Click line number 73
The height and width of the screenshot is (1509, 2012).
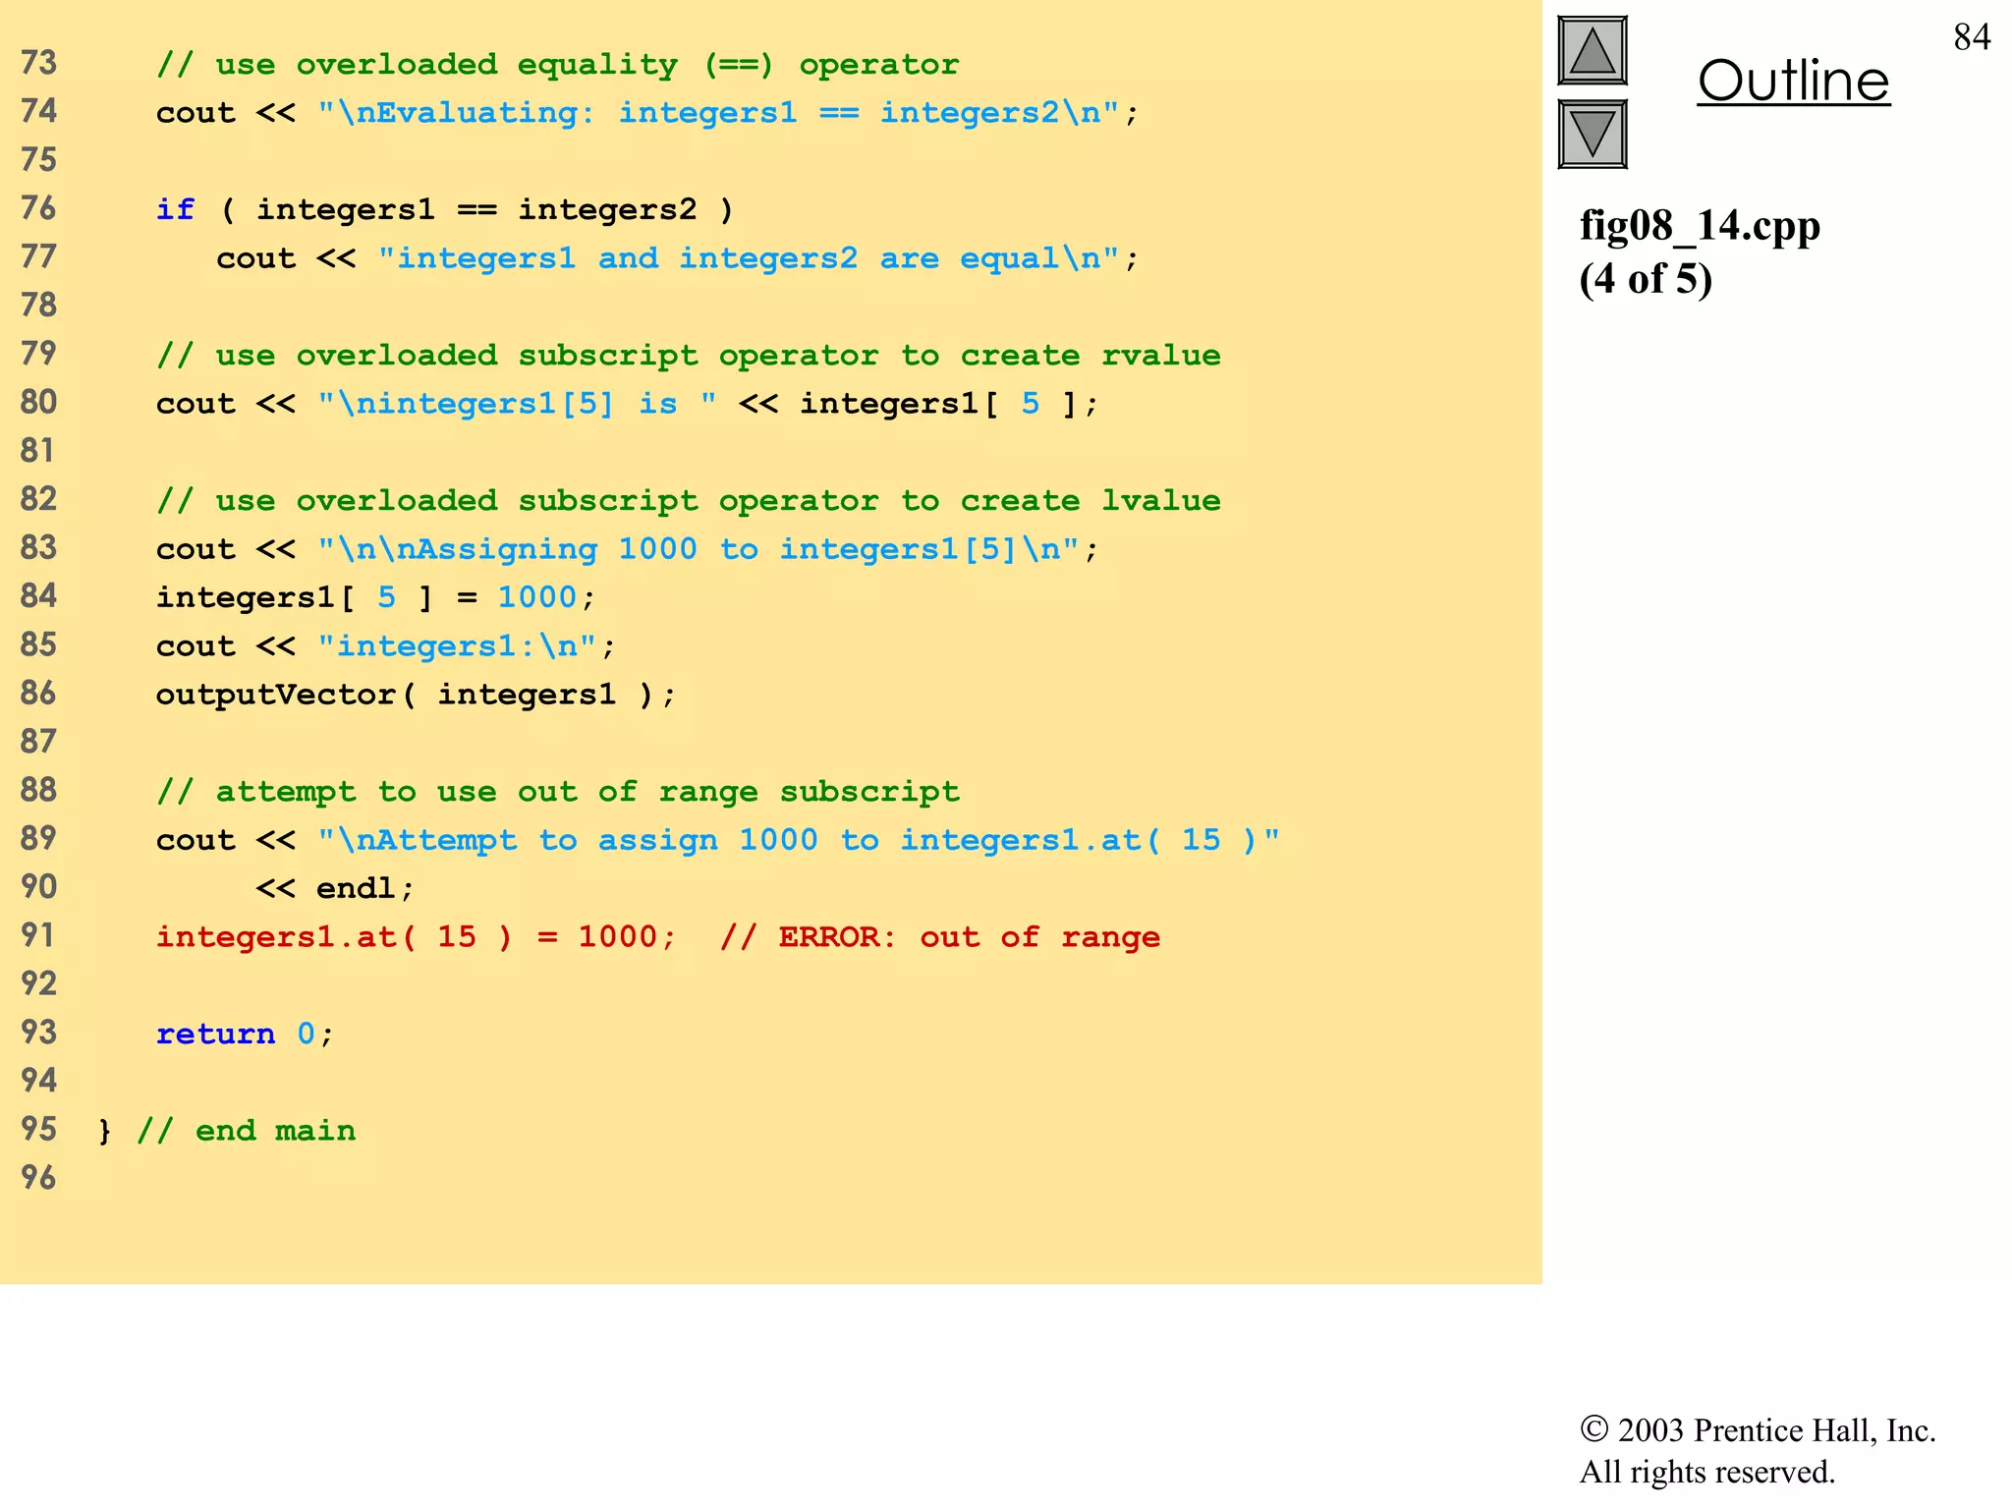(x=38, y=63)
